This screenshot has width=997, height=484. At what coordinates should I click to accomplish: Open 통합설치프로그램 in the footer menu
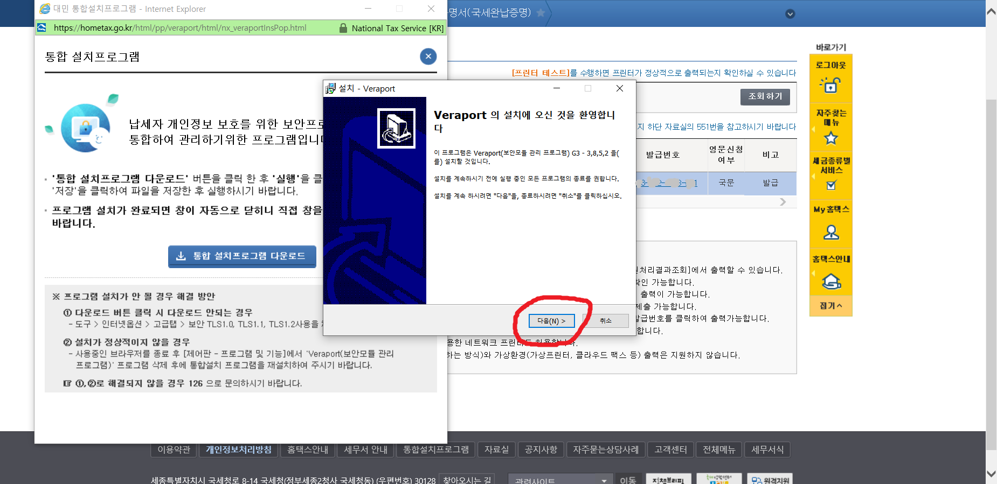436,450
